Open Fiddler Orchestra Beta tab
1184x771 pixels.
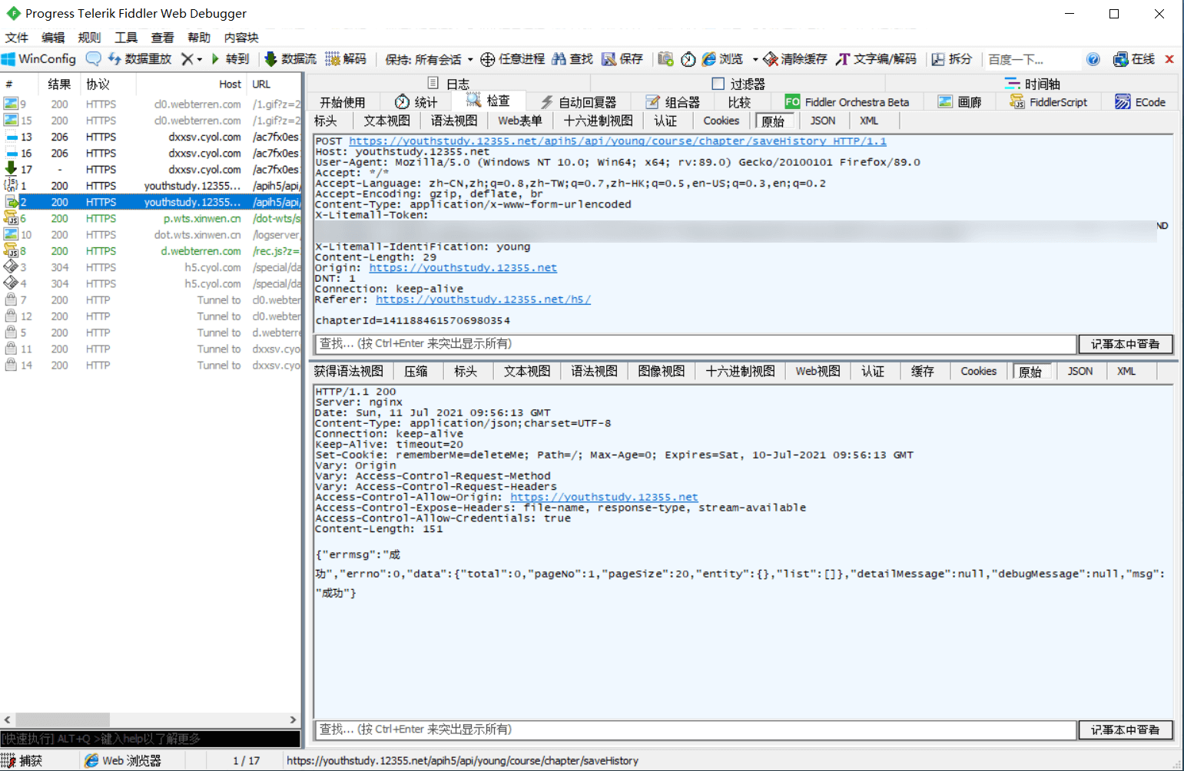(847, 102)
